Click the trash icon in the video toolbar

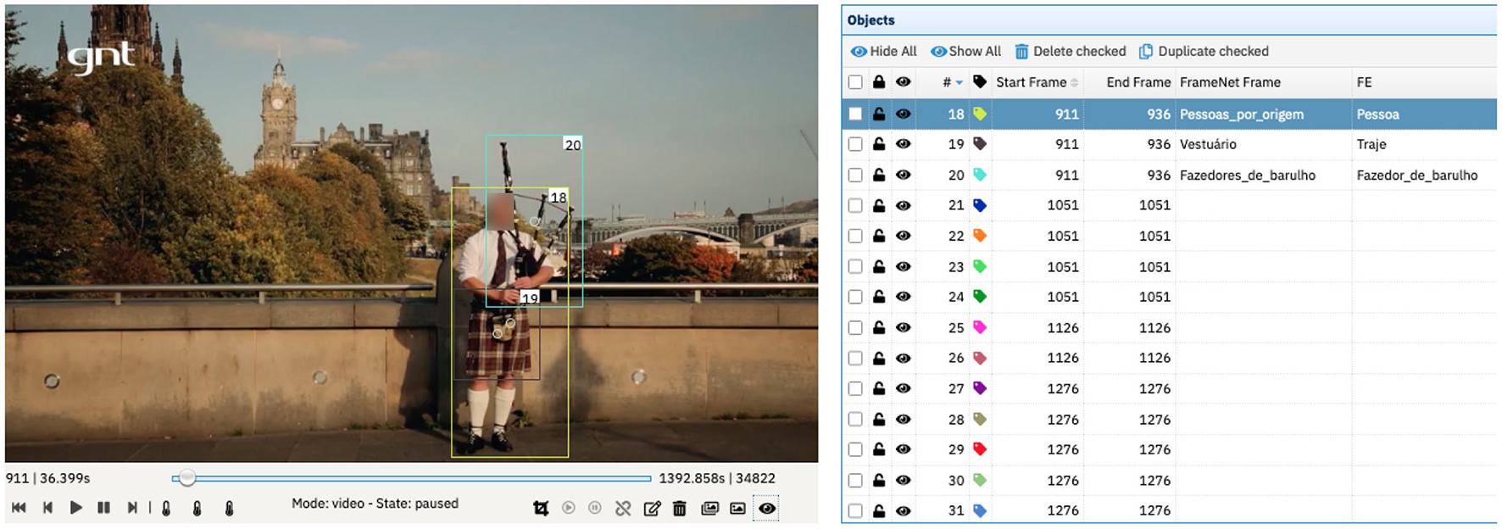679,509
